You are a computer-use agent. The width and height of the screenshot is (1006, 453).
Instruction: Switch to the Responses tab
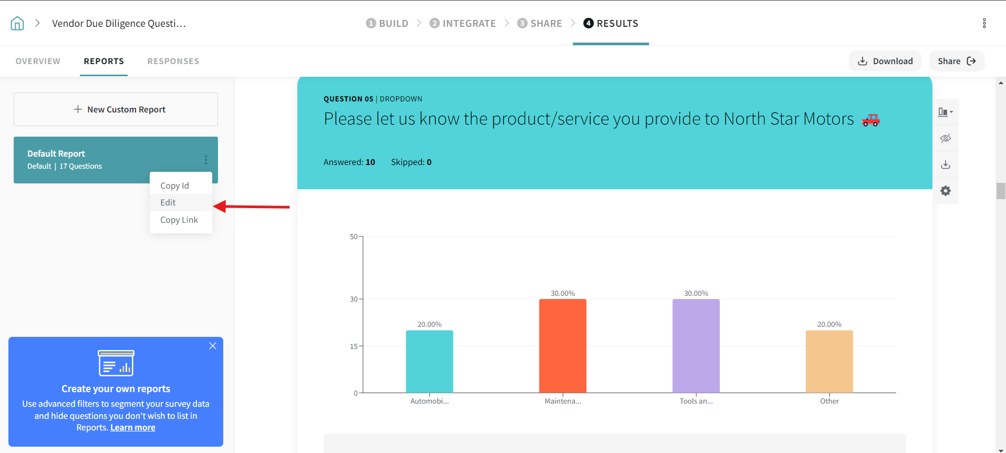click(x=173, y=61)
